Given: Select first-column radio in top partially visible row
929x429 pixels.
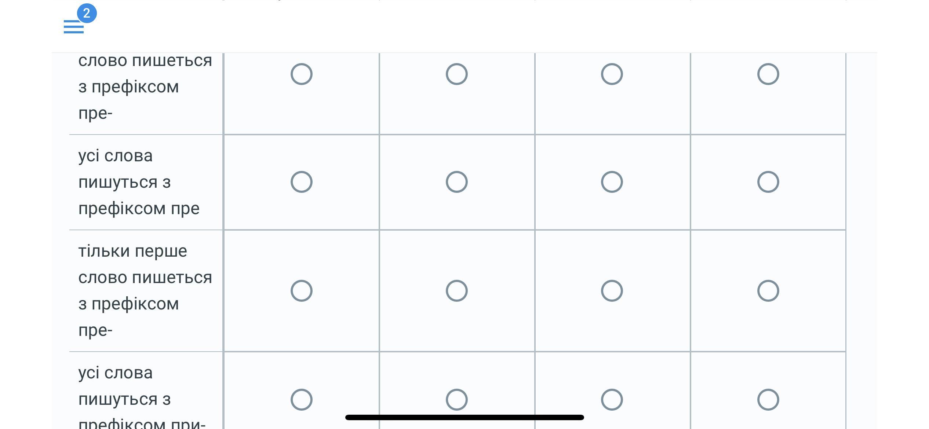Looking at the screenshot, I should [302, 74].
